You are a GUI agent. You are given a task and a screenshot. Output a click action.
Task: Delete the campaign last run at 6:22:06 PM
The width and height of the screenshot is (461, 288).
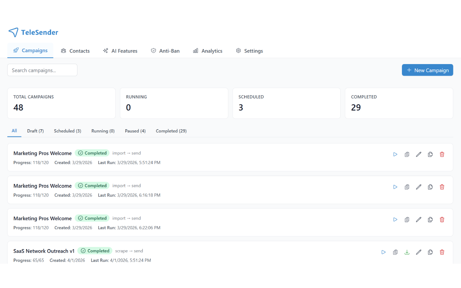[x=442, y=220]
